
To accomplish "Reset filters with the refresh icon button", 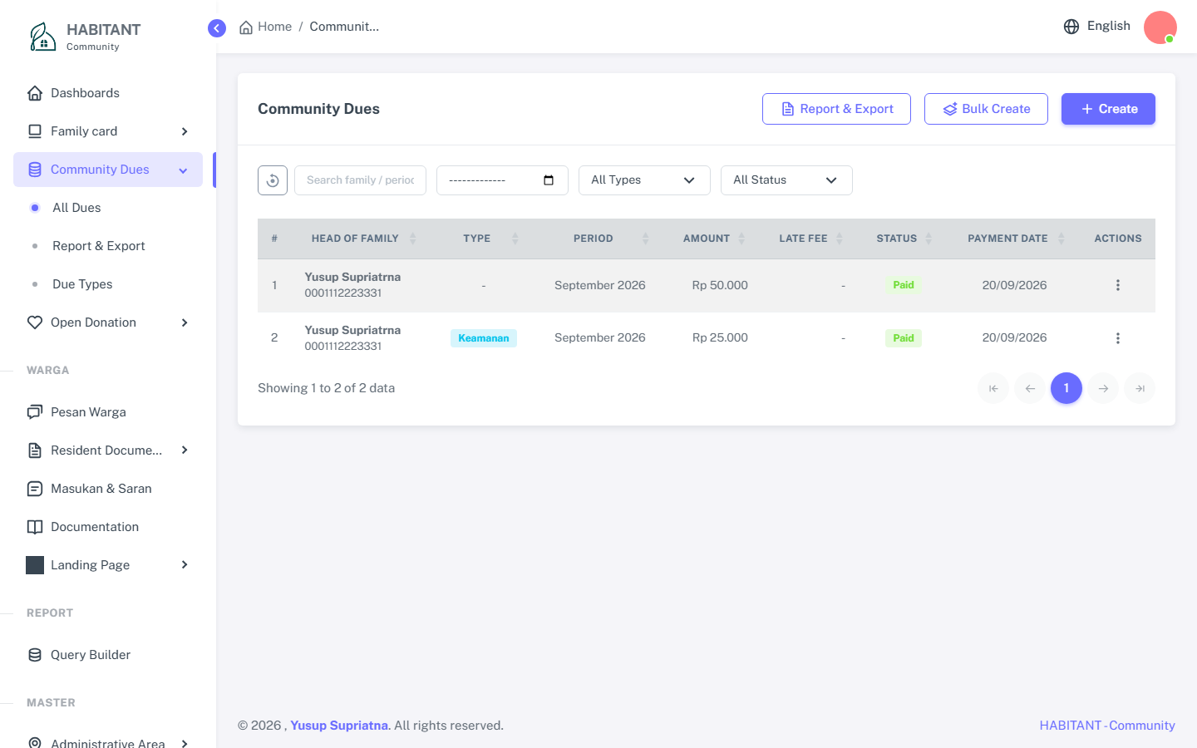I will point(273,180).
